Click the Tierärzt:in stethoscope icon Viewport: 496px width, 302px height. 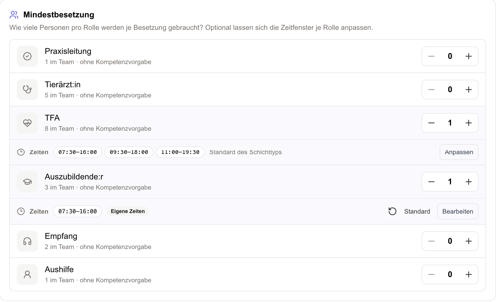coord(27,90)
